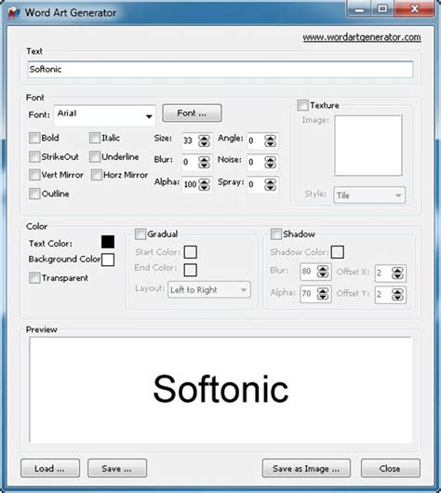Viewport: 441px width, 493px height.
Task: Maximize the Word Art Generator window
Action: coord(382,9)
